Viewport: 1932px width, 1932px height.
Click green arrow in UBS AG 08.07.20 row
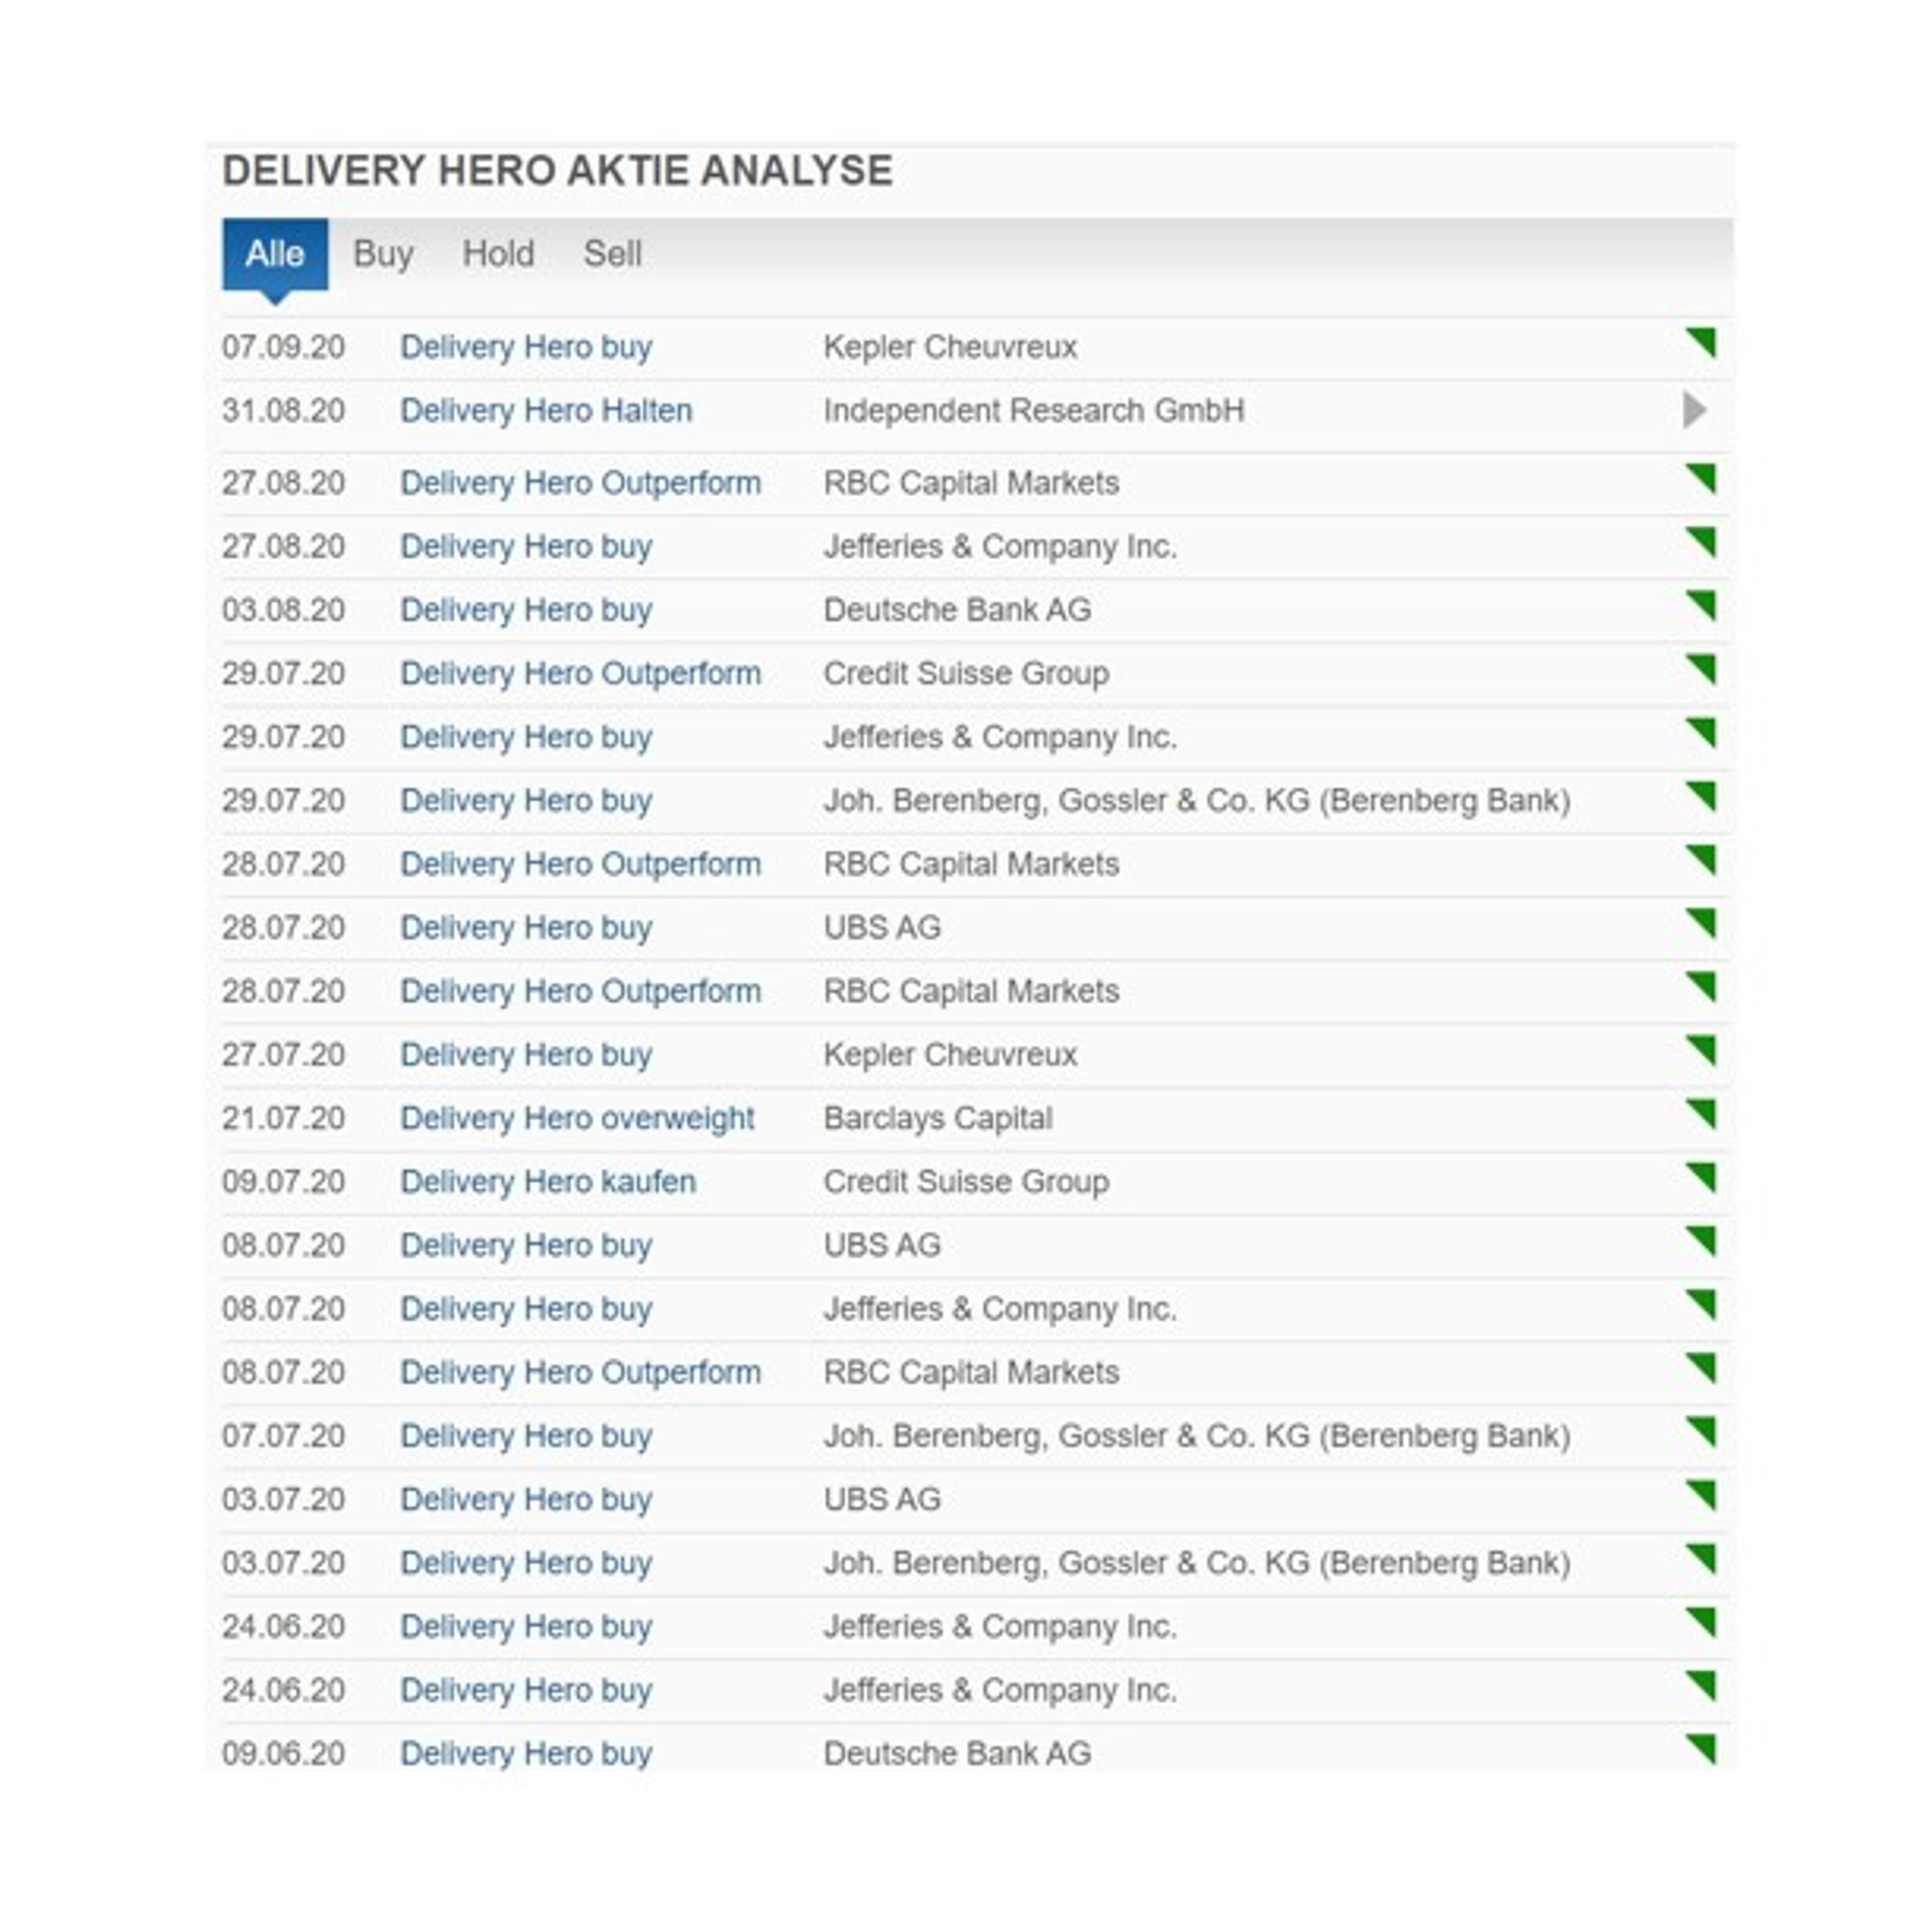pos(1700,1241)
